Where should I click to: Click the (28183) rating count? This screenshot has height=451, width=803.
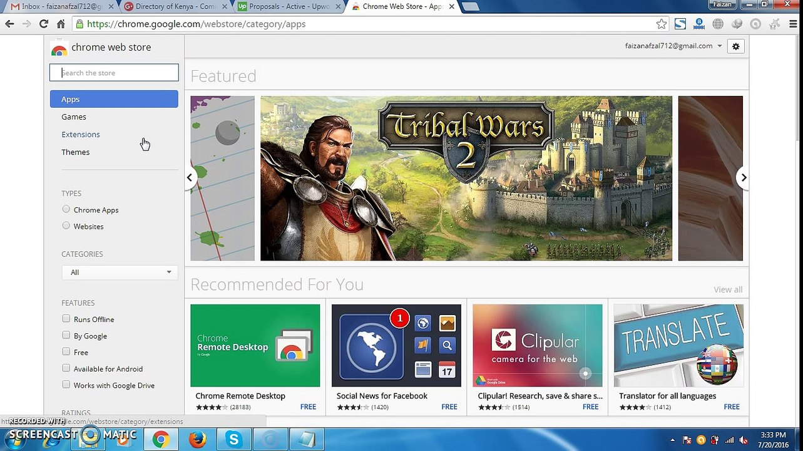coord(240,407)
